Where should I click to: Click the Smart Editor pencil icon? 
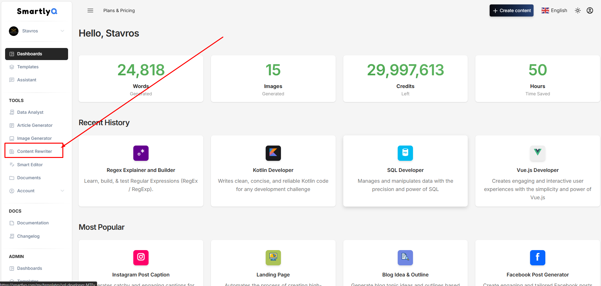(12, 165)
